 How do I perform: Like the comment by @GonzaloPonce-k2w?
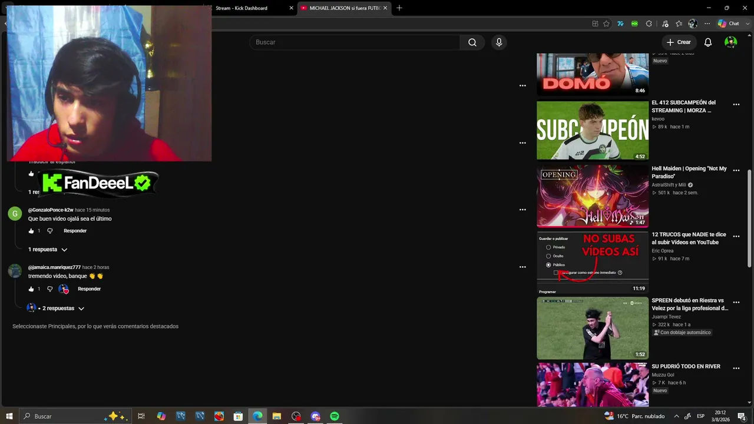pos(31,231)
